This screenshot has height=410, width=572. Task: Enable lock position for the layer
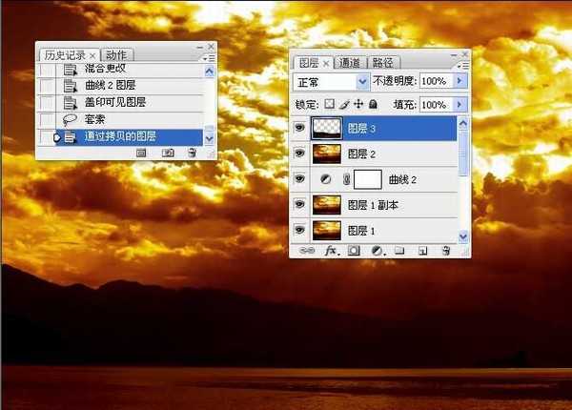tap(358, 104)
